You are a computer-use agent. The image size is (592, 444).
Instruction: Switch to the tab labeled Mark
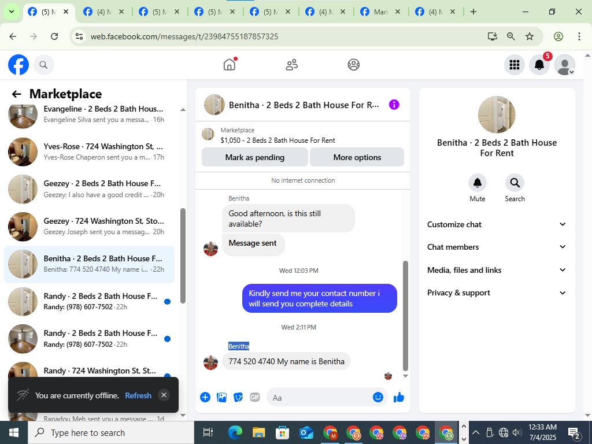380,12
